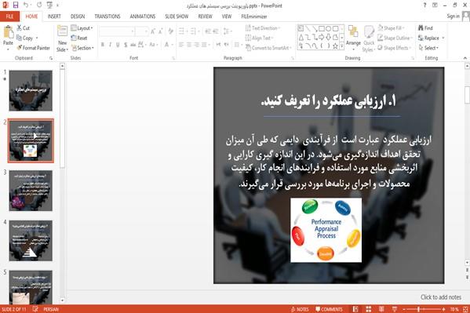Click the Save icon in quick access toolbar
Screen dimensions: 470x313
[x=16, y=5]
